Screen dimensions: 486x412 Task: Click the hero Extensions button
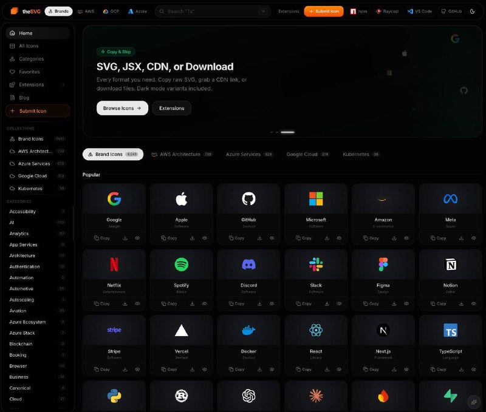[x=172, y=108]
